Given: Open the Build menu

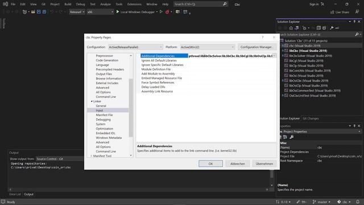Looking at the screenshot, I should click(x=68, y=4).
